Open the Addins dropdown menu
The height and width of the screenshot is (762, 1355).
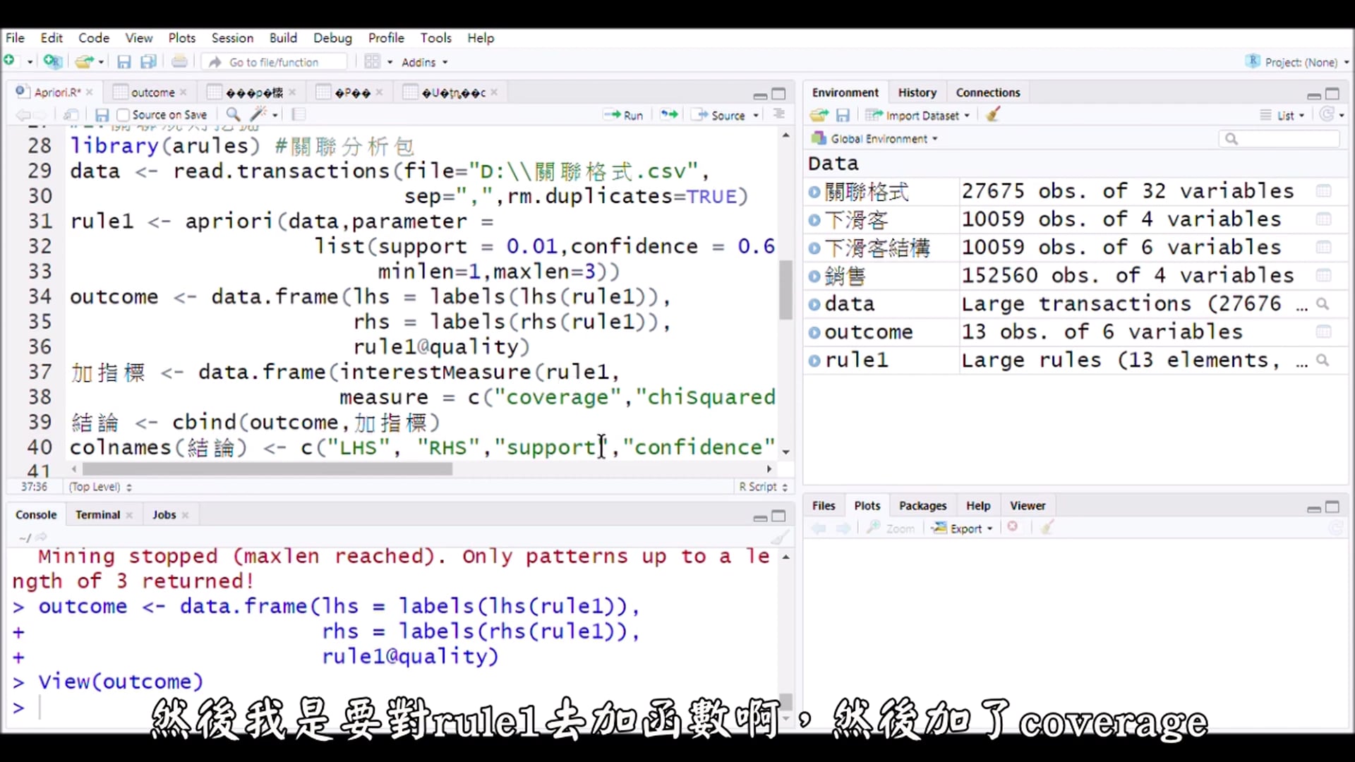pos(424,62)
